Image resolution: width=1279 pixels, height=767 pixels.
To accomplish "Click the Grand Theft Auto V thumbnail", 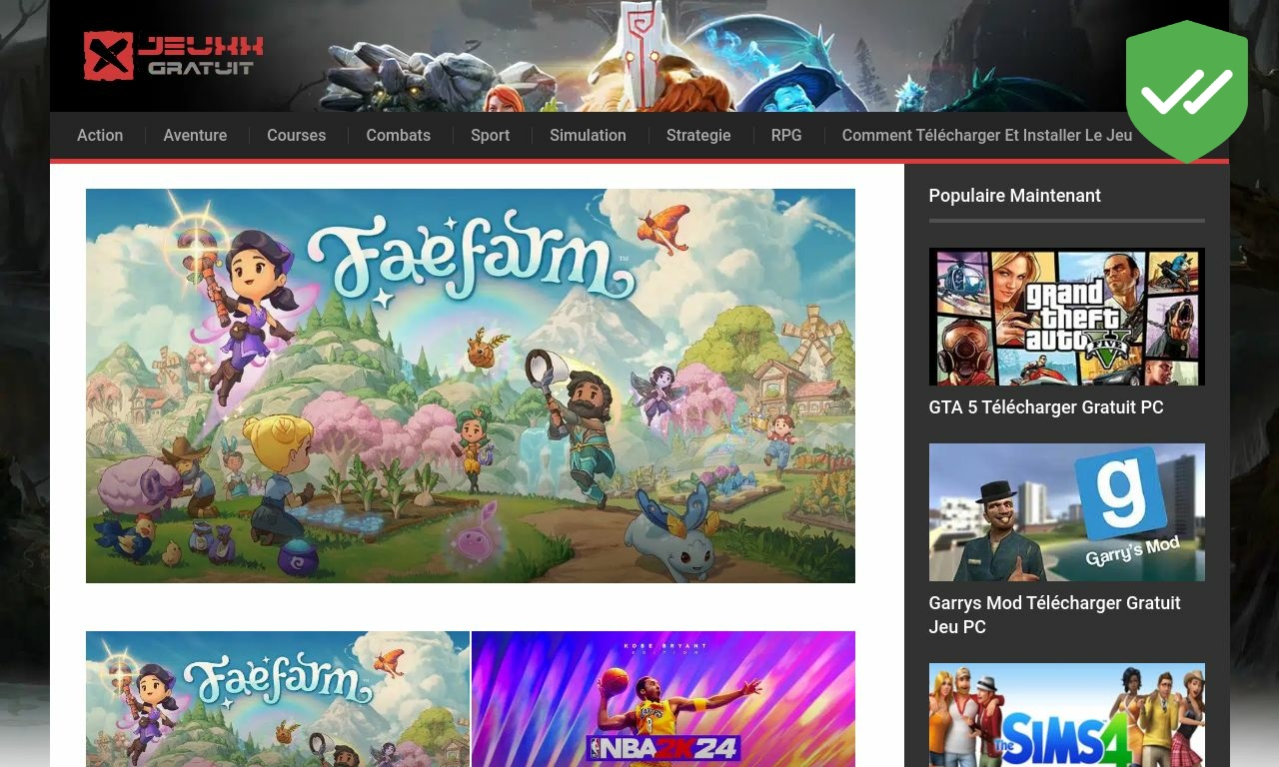I will click(1066, 317).
